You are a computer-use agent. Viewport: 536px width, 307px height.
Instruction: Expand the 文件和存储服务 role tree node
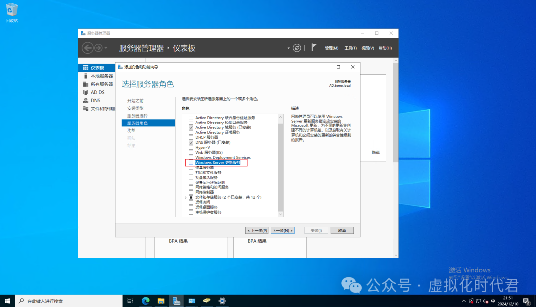[186, 198]
